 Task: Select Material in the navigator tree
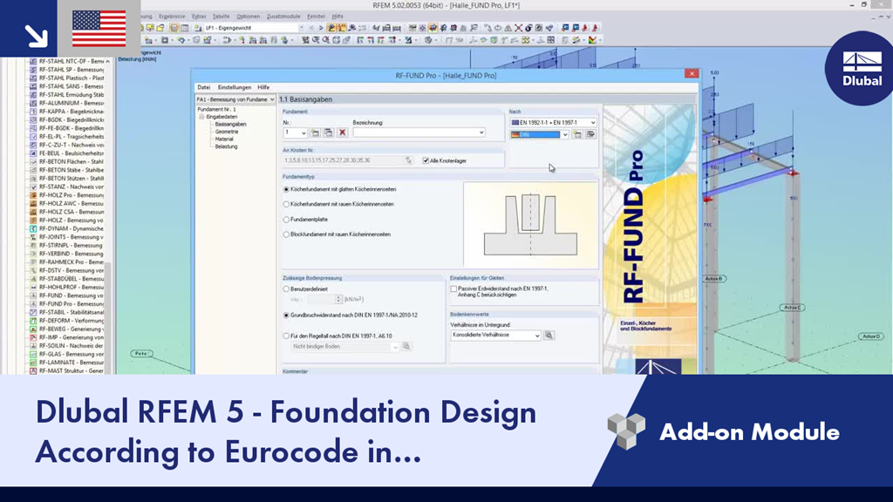(224, 139)
